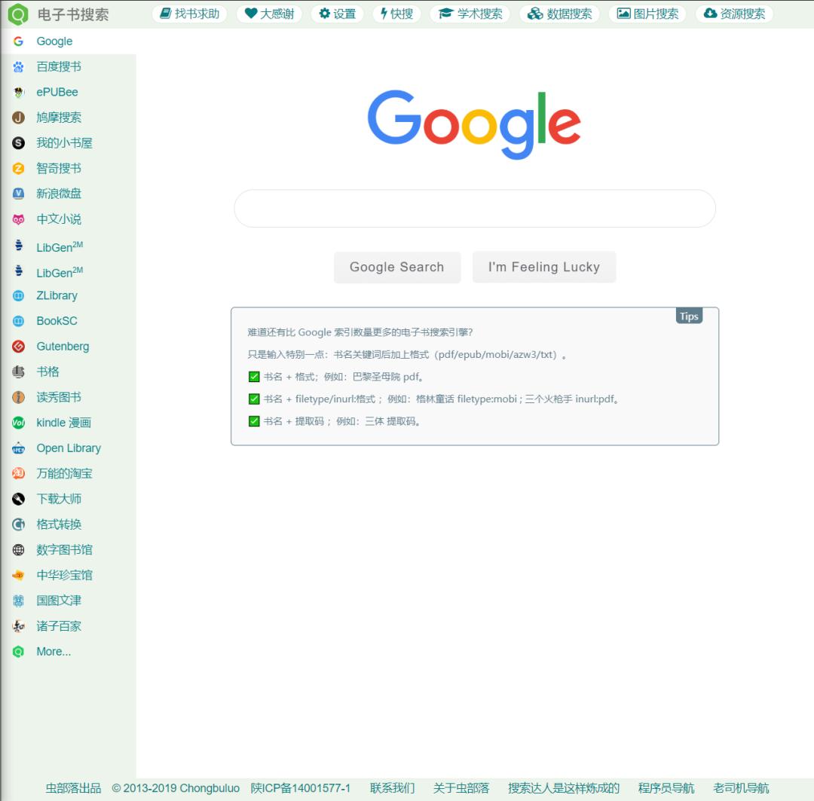Click the 万能的淘宝 orange icon
Screen dimensions: 814x801
tap(18, 473)
